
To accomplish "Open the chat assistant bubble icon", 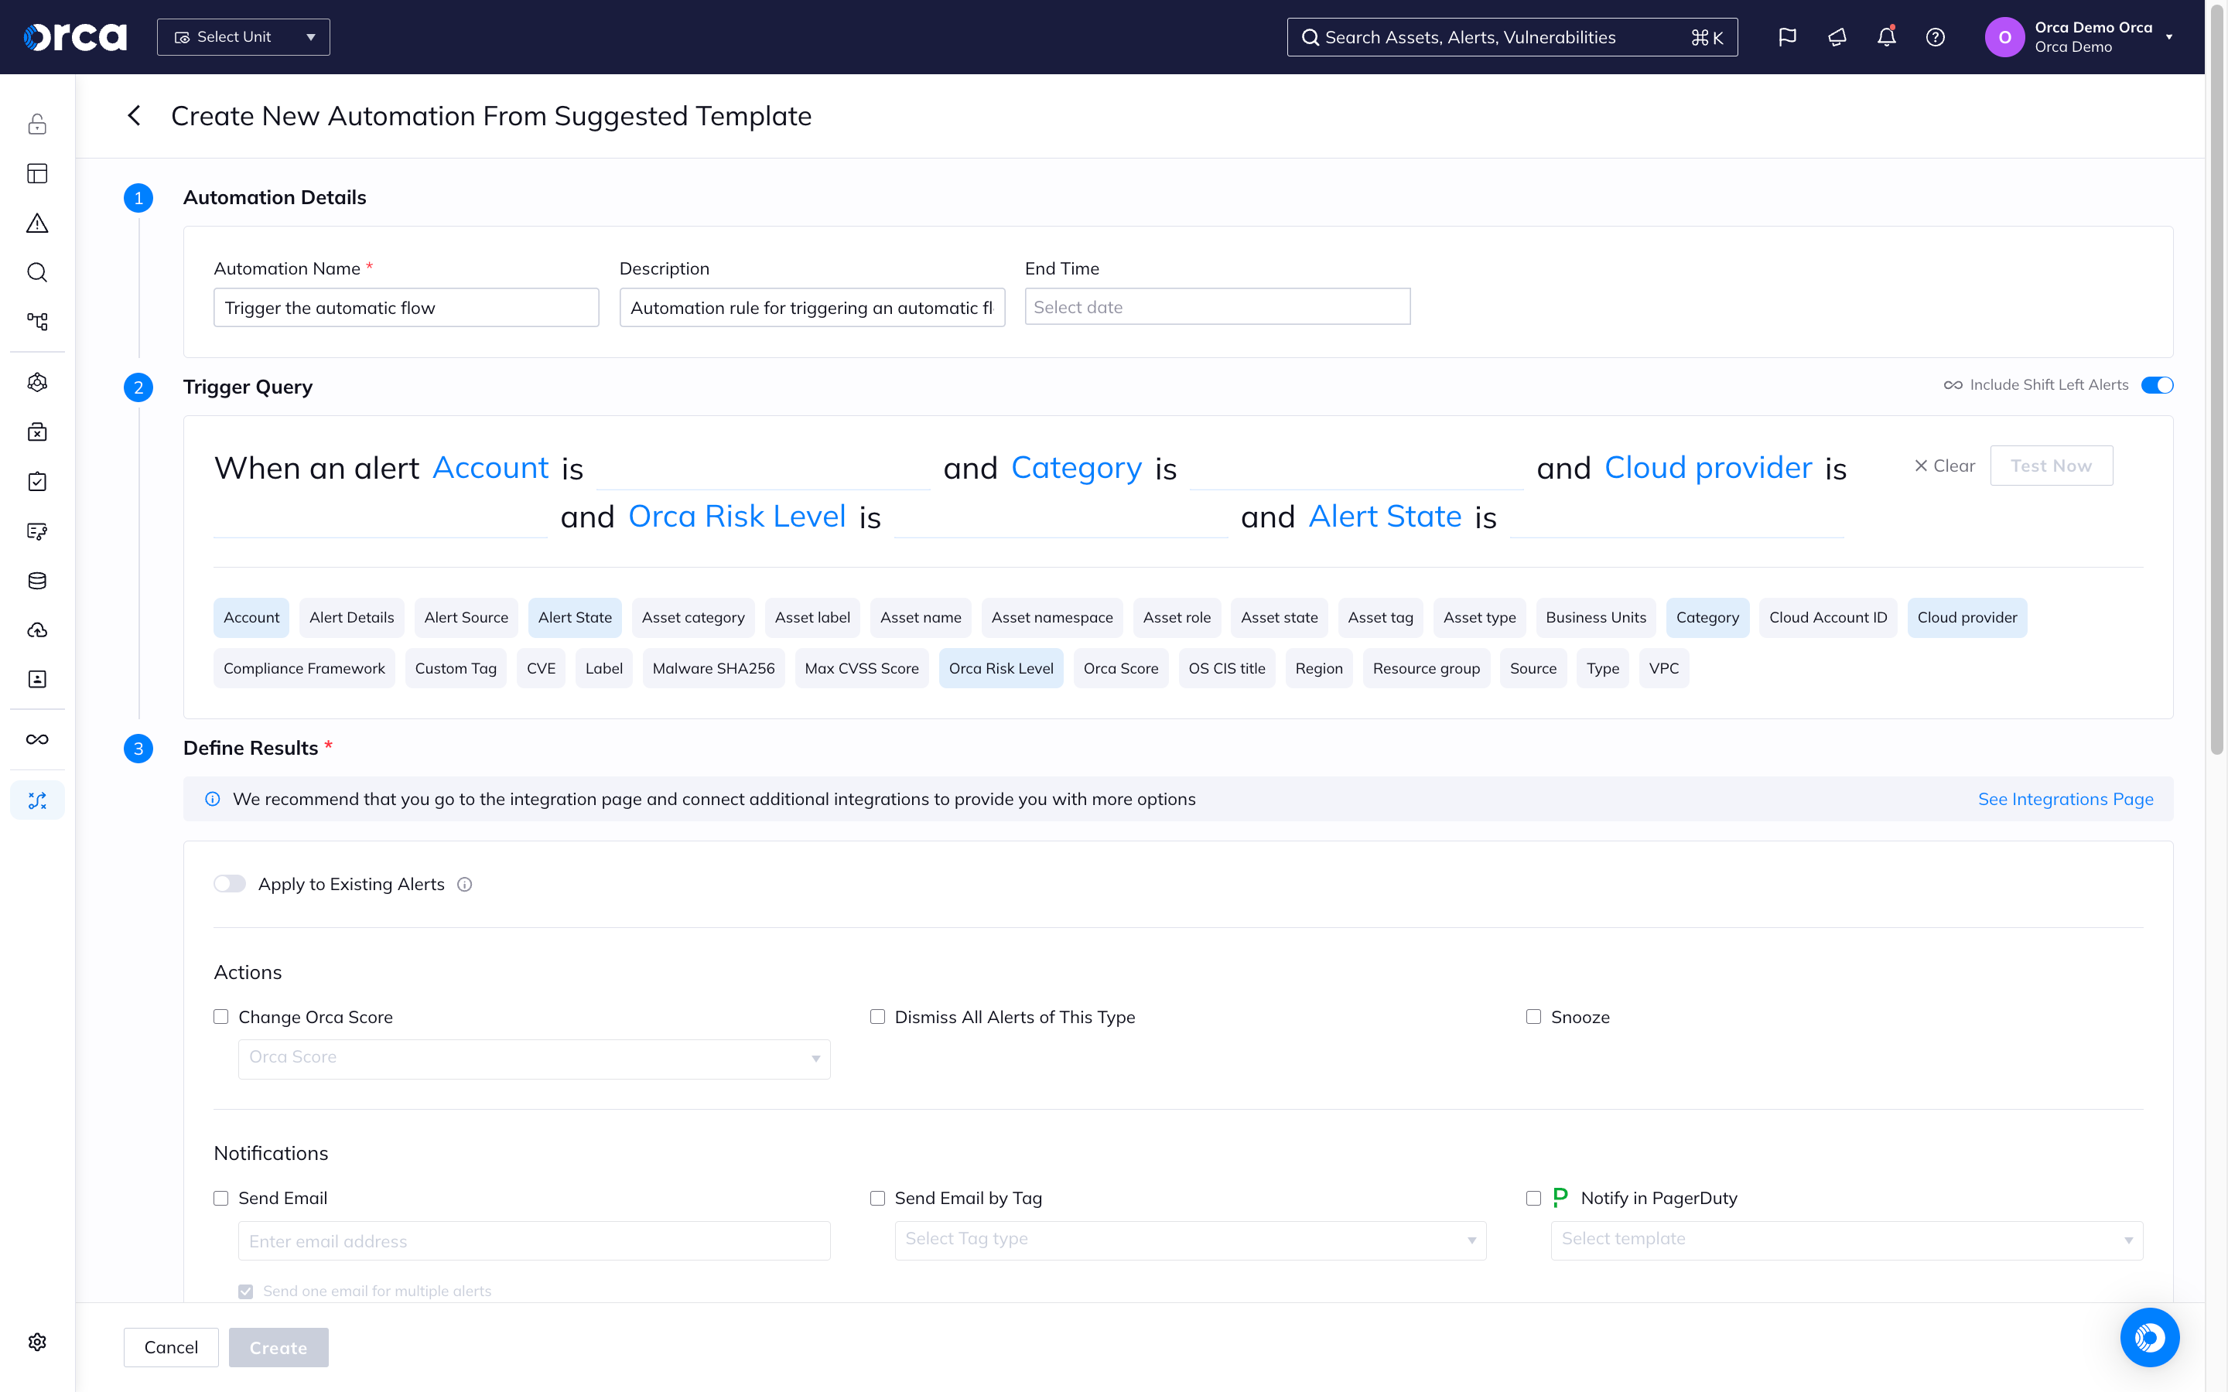I will click(x=2149, y=1337).
